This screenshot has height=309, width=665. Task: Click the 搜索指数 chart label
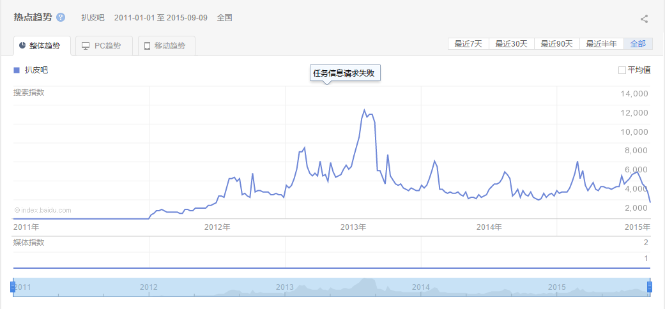pos(29,93)
